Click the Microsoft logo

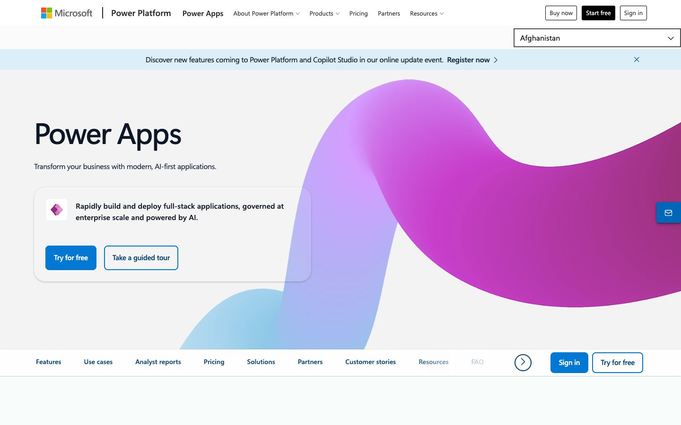67,13
